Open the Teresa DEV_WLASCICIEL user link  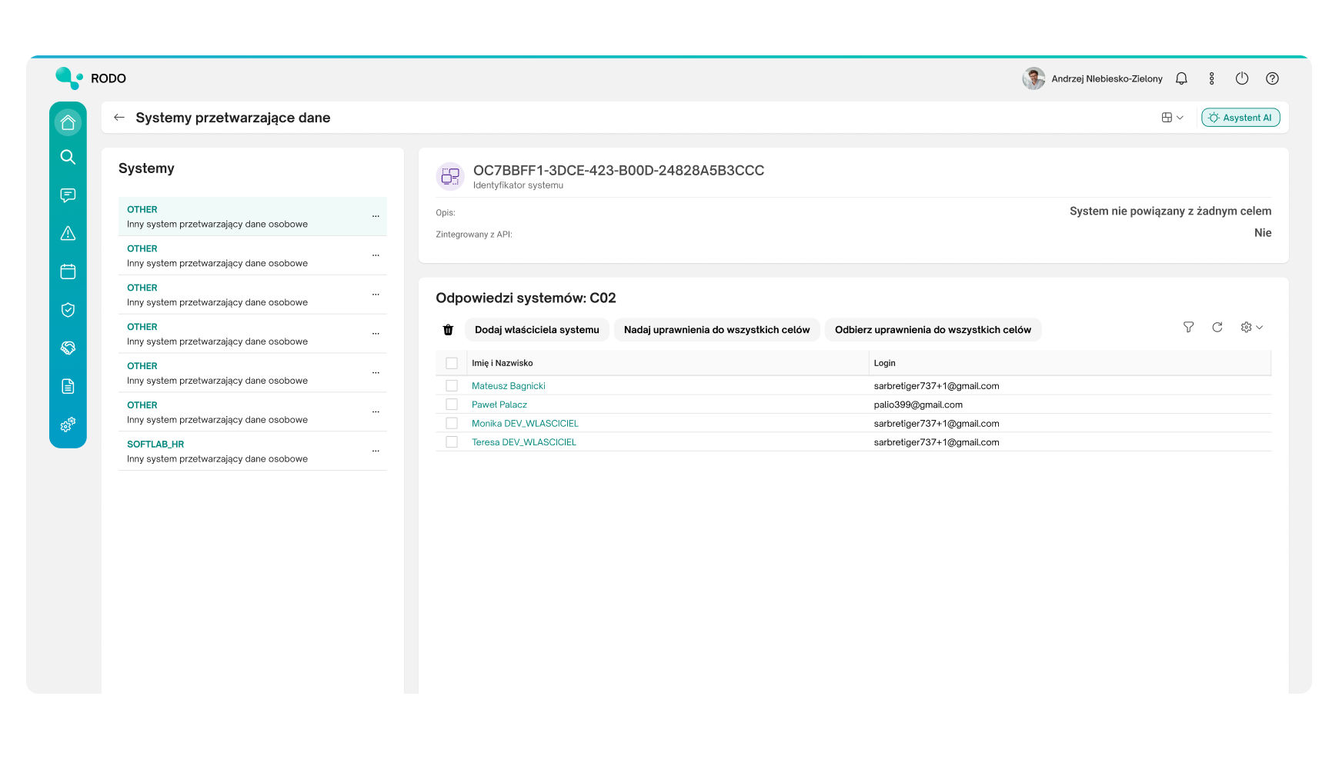click(x=523, y=442)
